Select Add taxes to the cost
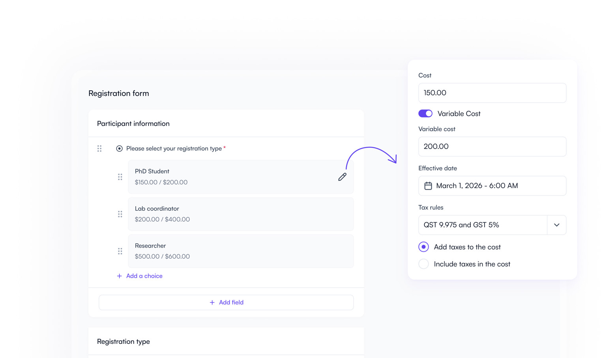Screen dimensions: 616x358 pyautogui.click(x=423, y=247)
